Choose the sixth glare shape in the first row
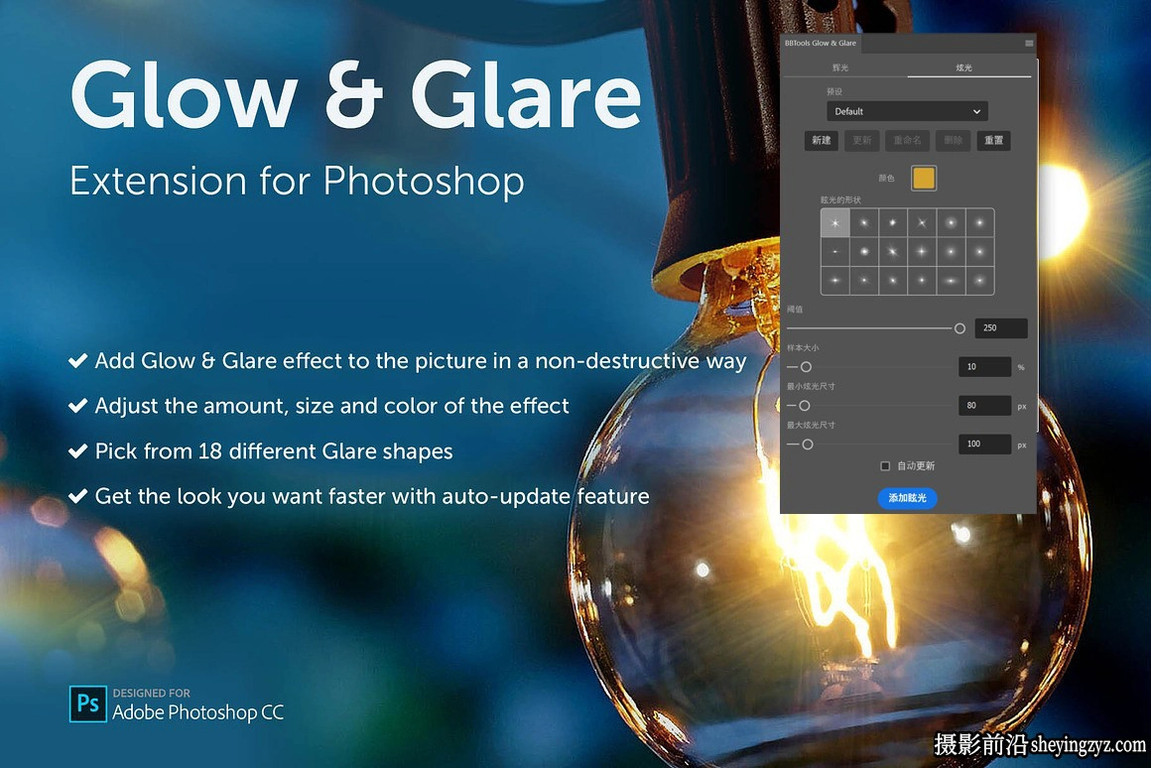The width and height of the screenshot is (1151, 768). (x=980, y=223)
